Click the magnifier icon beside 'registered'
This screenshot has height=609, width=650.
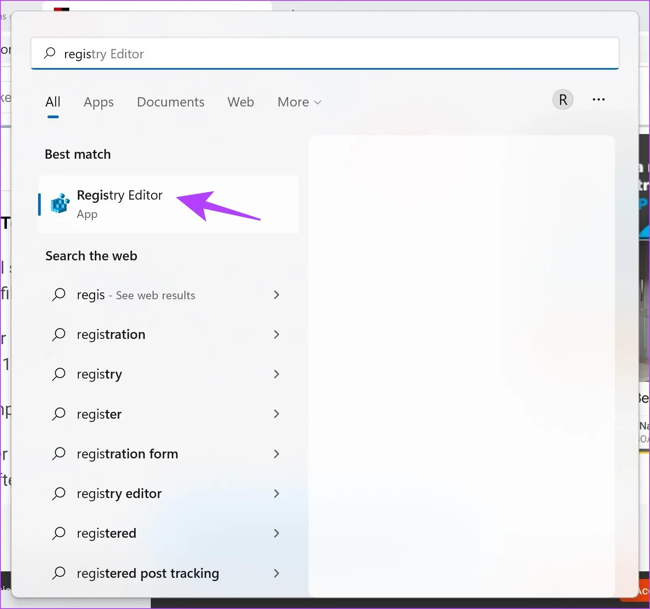point(59,533)
